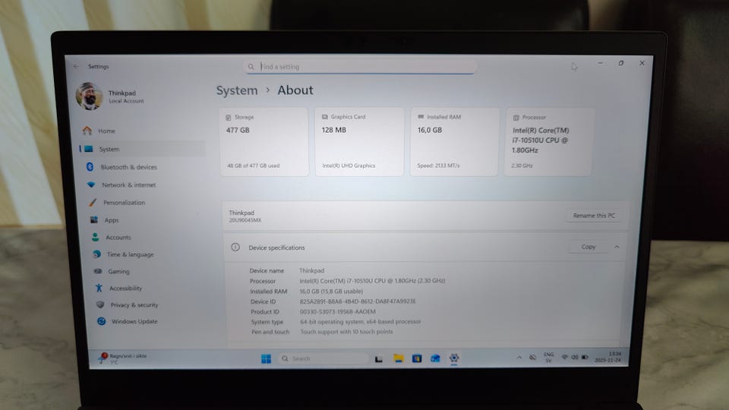Open Outlook from the taskbar
The image size is (729, 410).
pyautogui.click(x=435, y=358)
